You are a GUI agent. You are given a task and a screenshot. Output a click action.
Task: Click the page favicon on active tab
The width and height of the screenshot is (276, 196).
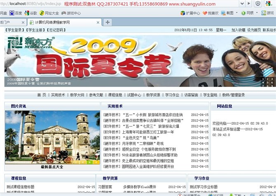click(32, 22)
